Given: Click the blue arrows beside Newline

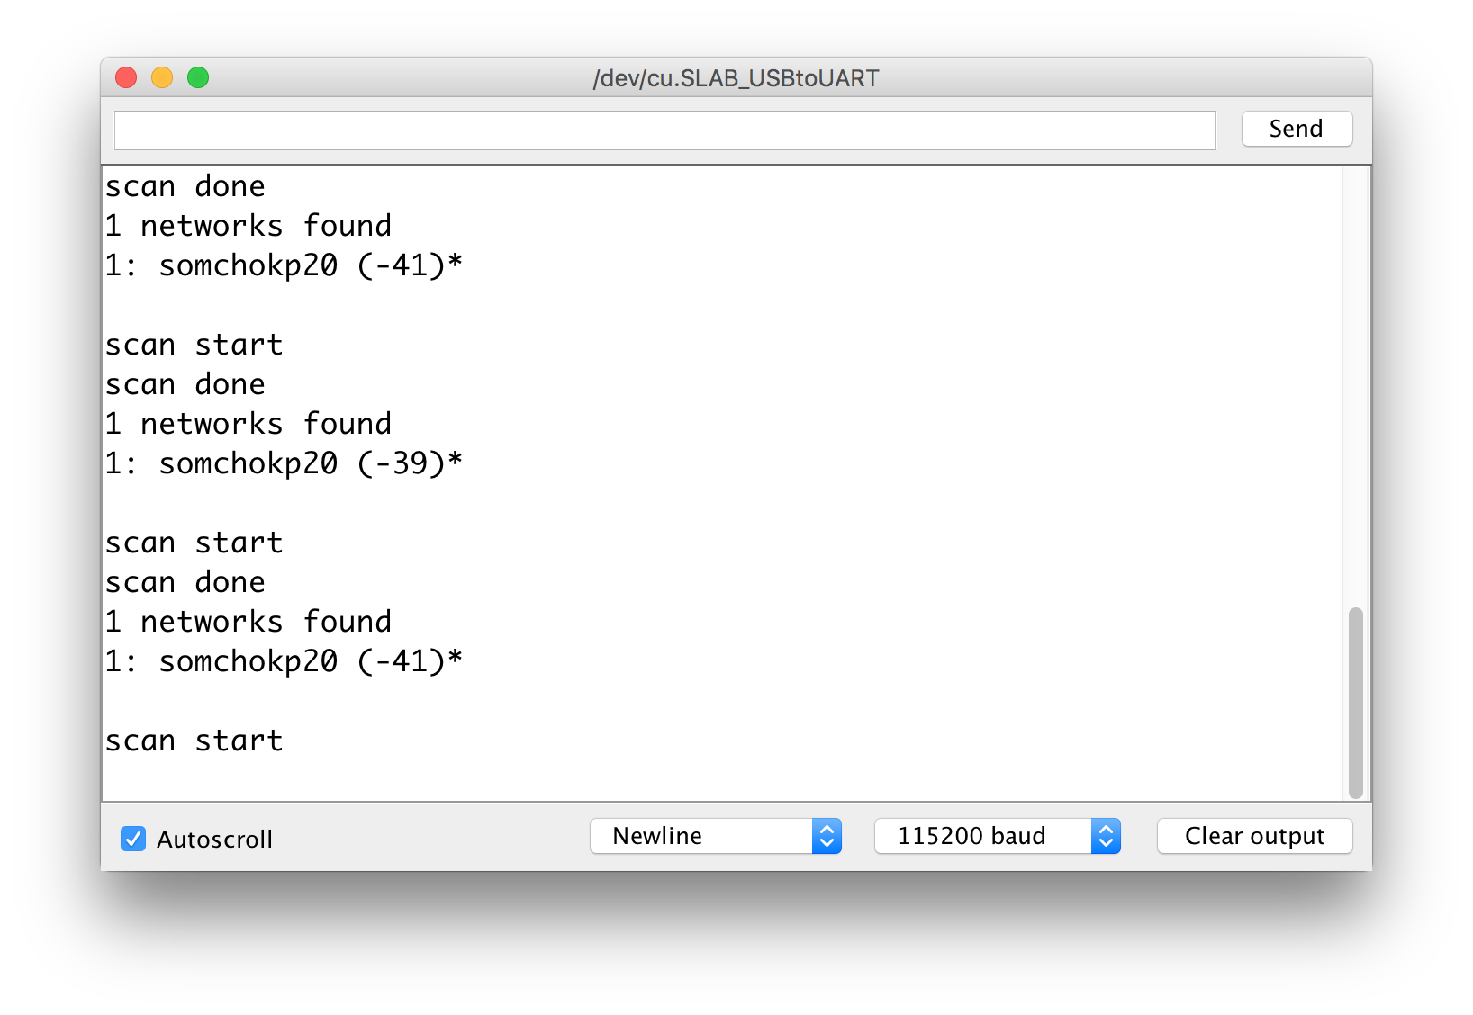Looking at the screenshot, I should tap(827, 836).
